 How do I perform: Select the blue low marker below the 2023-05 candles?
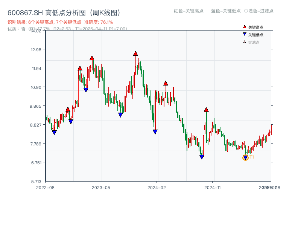click(120, 114)
